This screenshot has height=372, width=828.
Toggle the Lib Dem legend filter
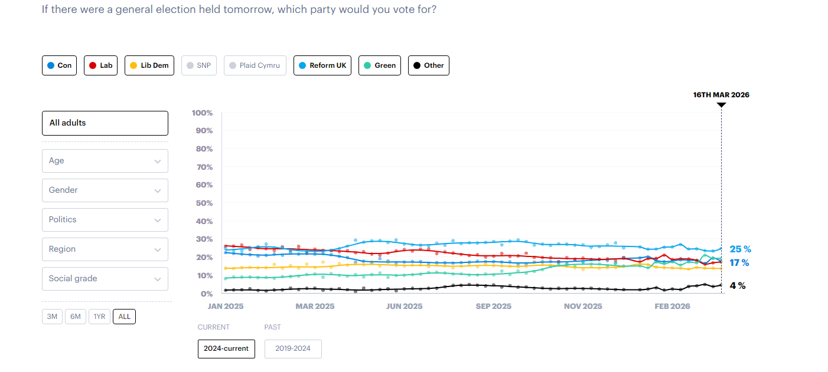click(x=149, y=65)
